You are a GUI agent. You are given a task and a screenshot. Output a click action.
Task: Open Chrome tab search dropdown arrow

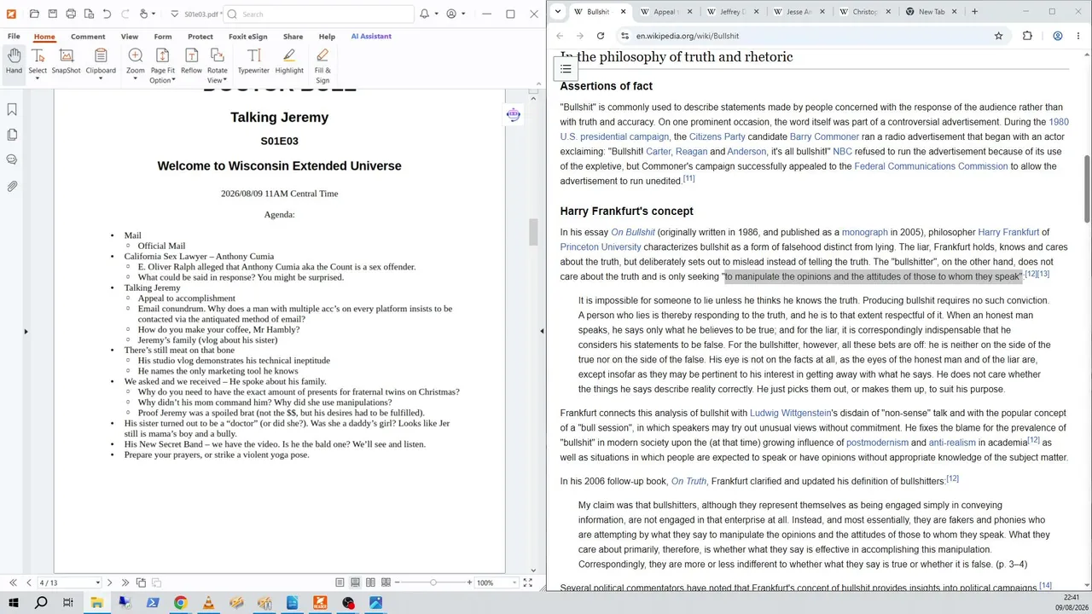pos(557,11)
